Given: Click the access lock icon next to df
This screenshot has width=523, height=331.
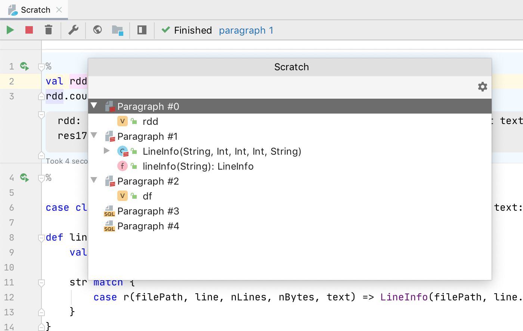Looking at the screenshot, I should 134,195.
